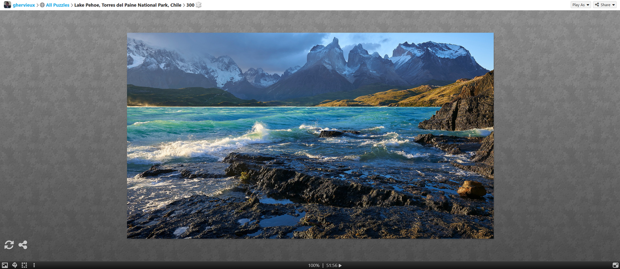Toggle fullscreen with the bottom-right icon
The width and height of the screenshot is (620, 269).
615,265
